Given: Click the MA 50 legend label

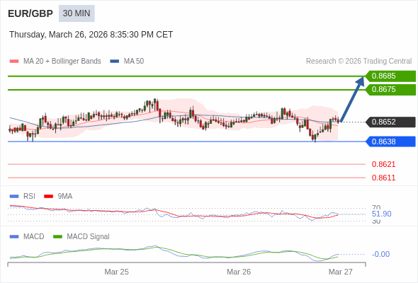Looking at the screenshot, I should tap(134, 62).
